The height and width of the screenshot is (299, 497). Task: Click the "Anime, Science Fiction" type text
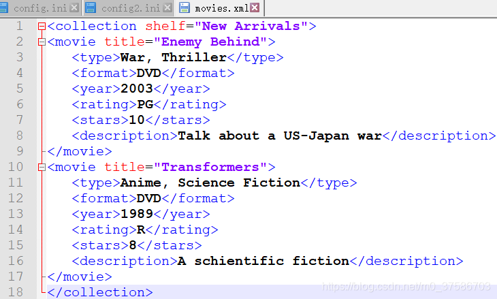(210, 183)
